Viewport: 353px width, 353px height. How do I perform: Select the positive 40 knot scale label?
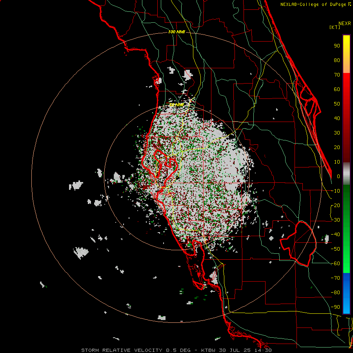coord(337,118)
